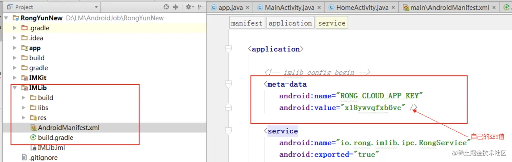Image resolution: width=512 pixels, height=162 pixels.
Task: Collapse the RongYunNew root node
Action: [6, 18]
